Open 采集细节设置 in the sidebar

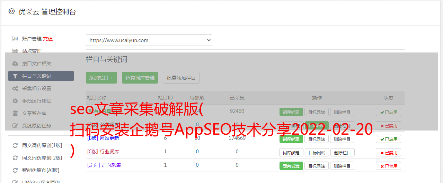[37, 88]
